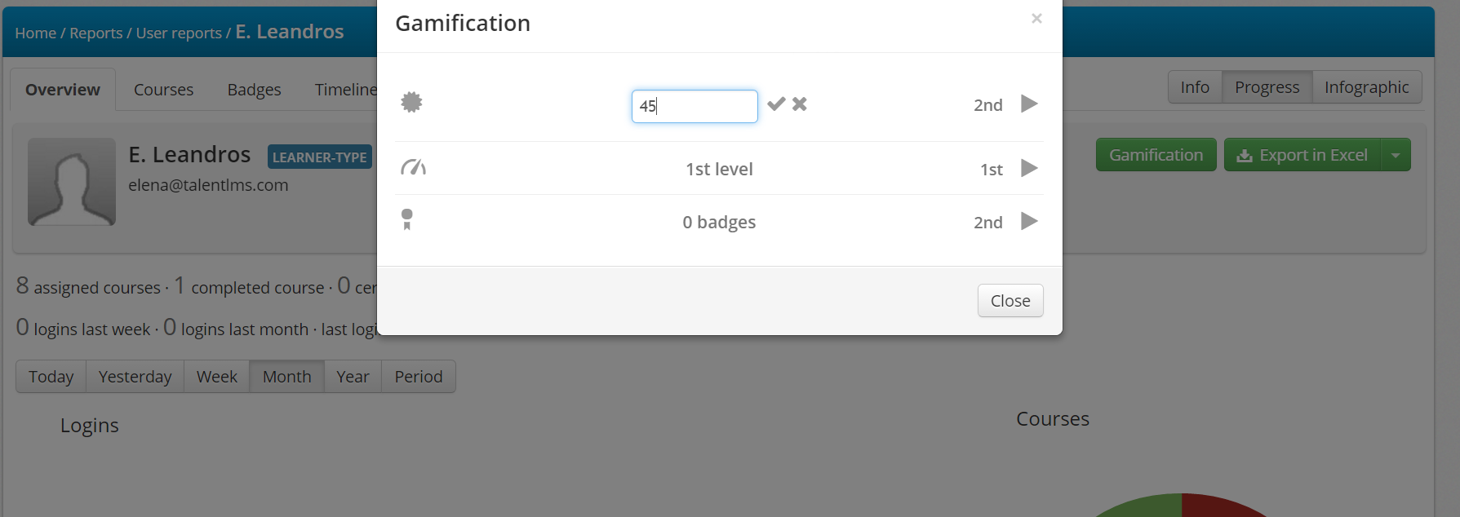1460x517 pixels.
Task: Click the completed course count text
Action: (x=249, y=286)
